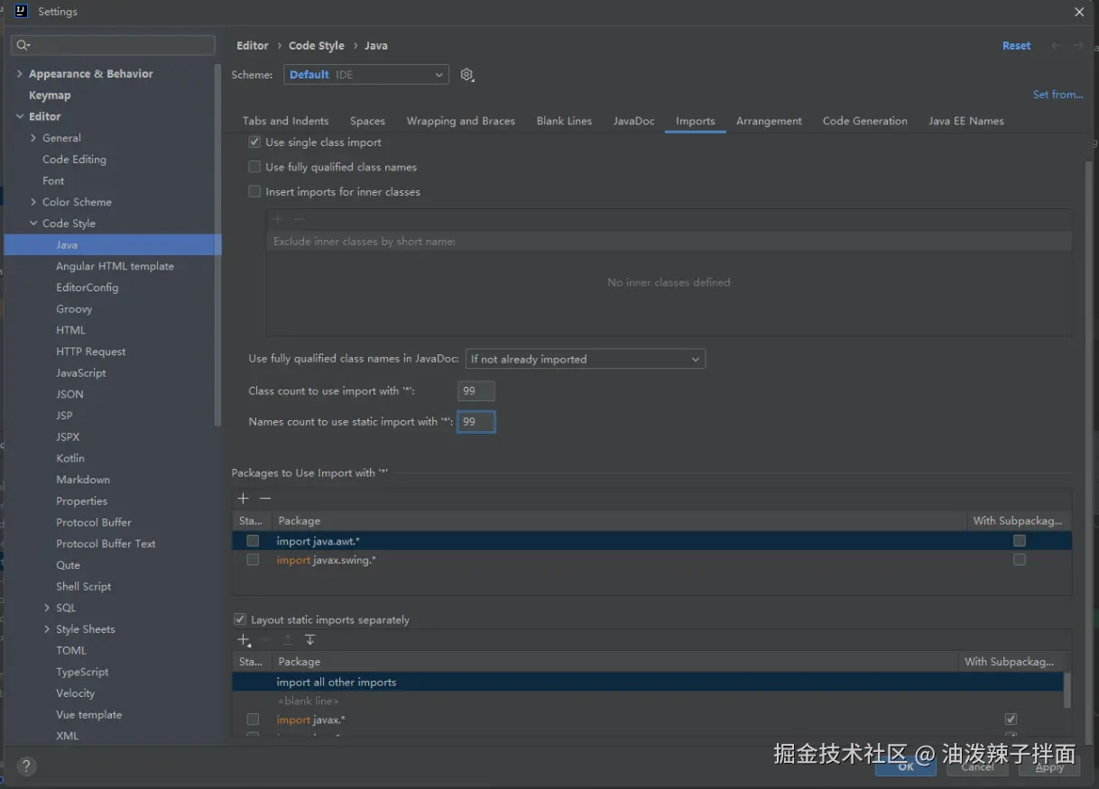Click the Names count static import field

point(476,421)
